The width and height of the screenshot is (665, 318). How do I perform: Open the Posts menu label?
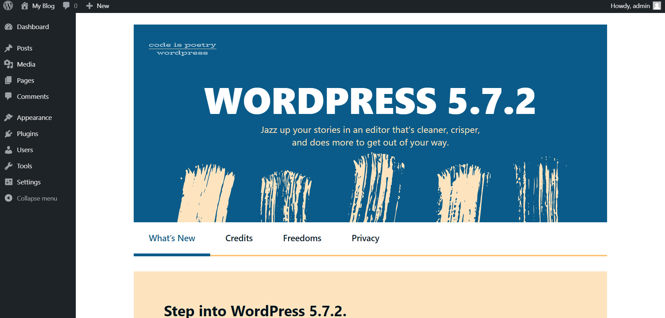pos(25,48)
